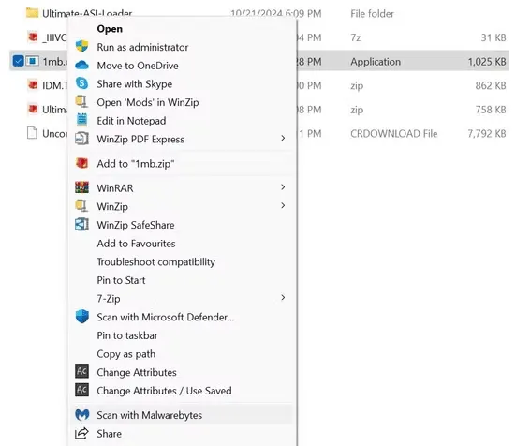Expand the WinZip submenu arrow
Screen dimensions: 516x446
pyautogui.click(x=283, y=206)
